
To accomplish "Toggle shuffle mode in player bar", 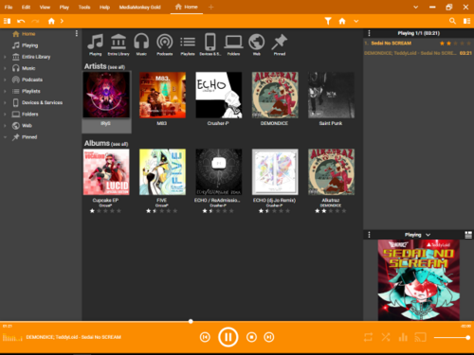I will coord(386,338).
